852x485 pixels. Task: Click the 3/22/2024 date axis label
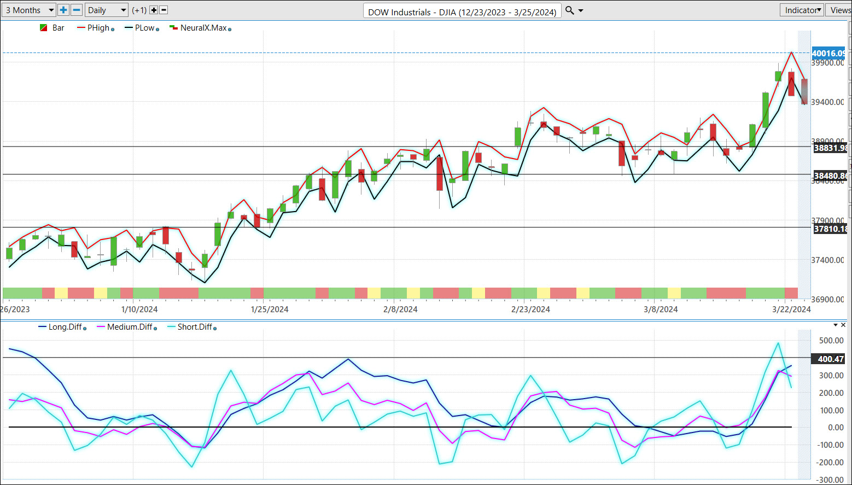click(791, 309)
